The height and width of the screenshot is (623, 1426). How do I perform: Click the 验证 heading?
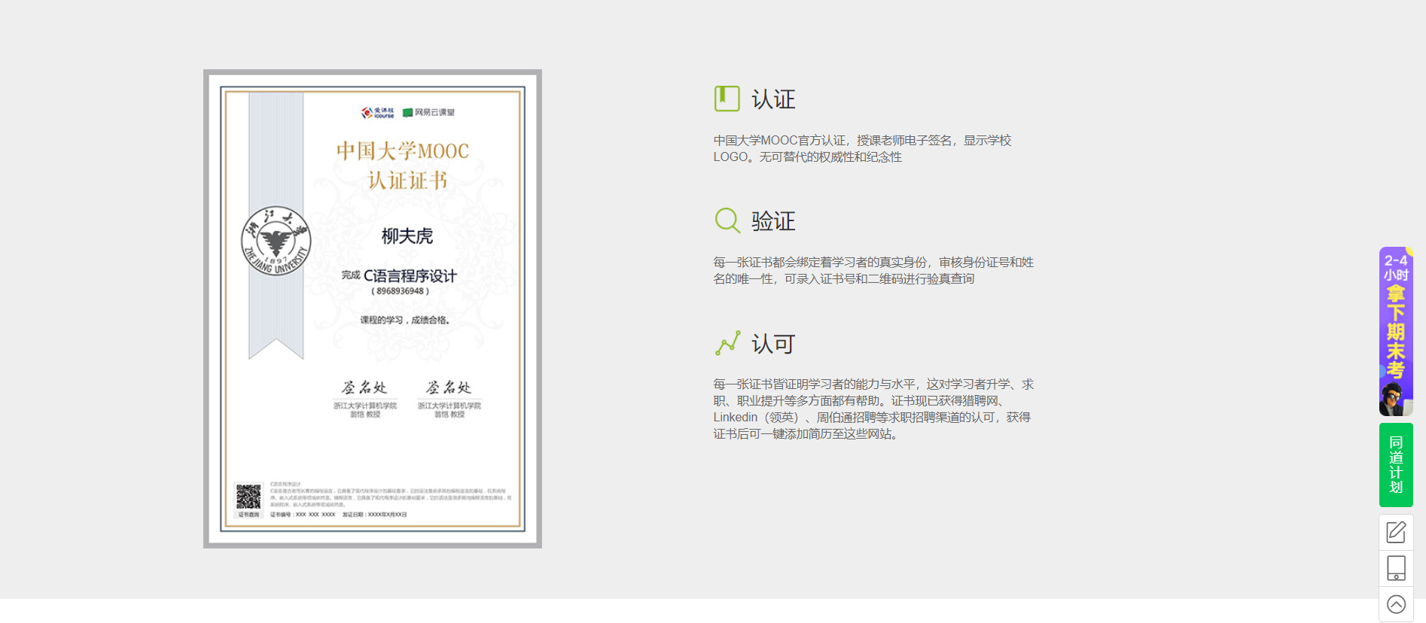(773, 221)
